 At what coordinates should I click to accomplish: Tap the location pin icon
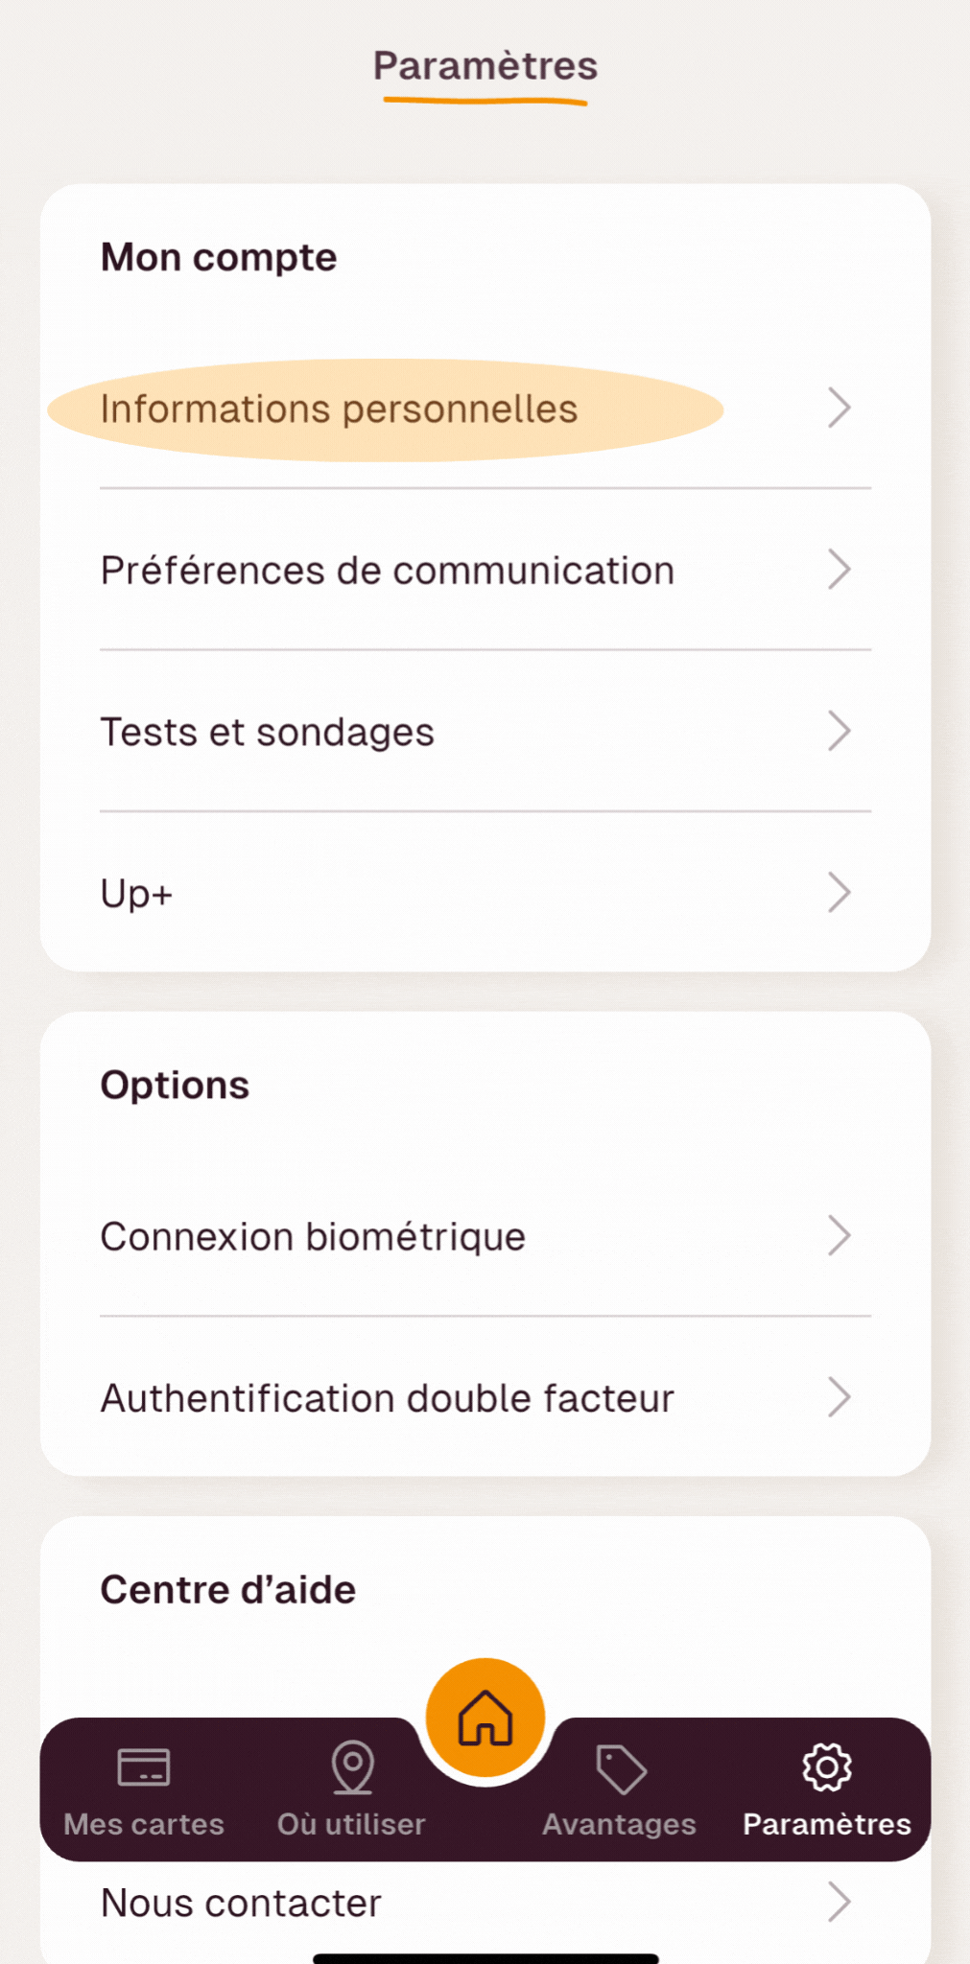pos(352,1766)
